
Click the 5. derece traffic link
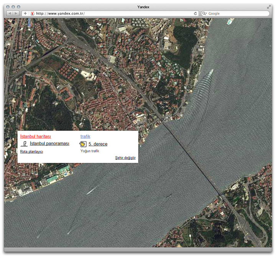tap(98, 144)
